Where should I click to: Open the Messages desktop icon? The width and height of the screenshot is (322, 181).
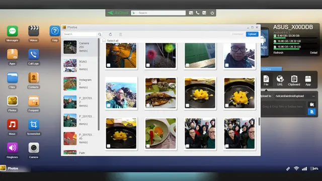pyautogui.click(x=12, y=31)
